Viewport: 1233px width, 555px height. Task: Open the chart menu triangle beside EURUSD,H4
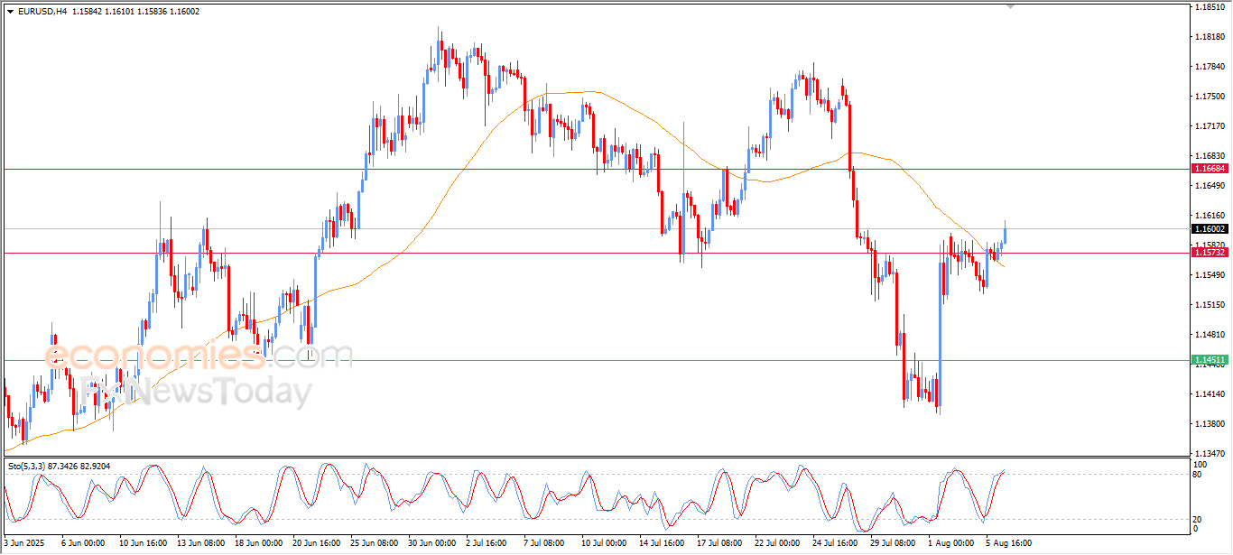tap(10, 11)
